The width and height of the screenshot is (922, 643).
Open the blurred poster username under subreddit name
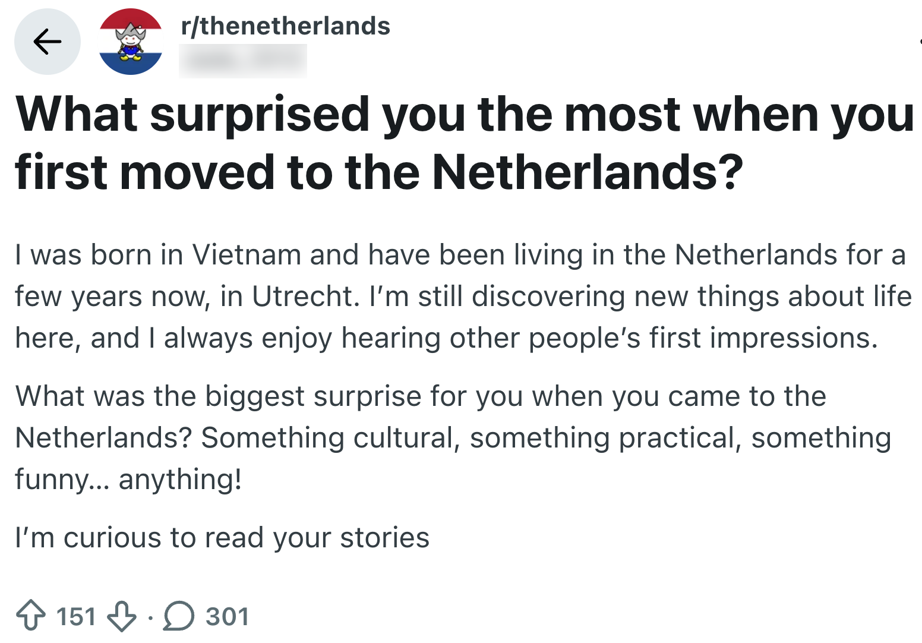coord(242,60)
